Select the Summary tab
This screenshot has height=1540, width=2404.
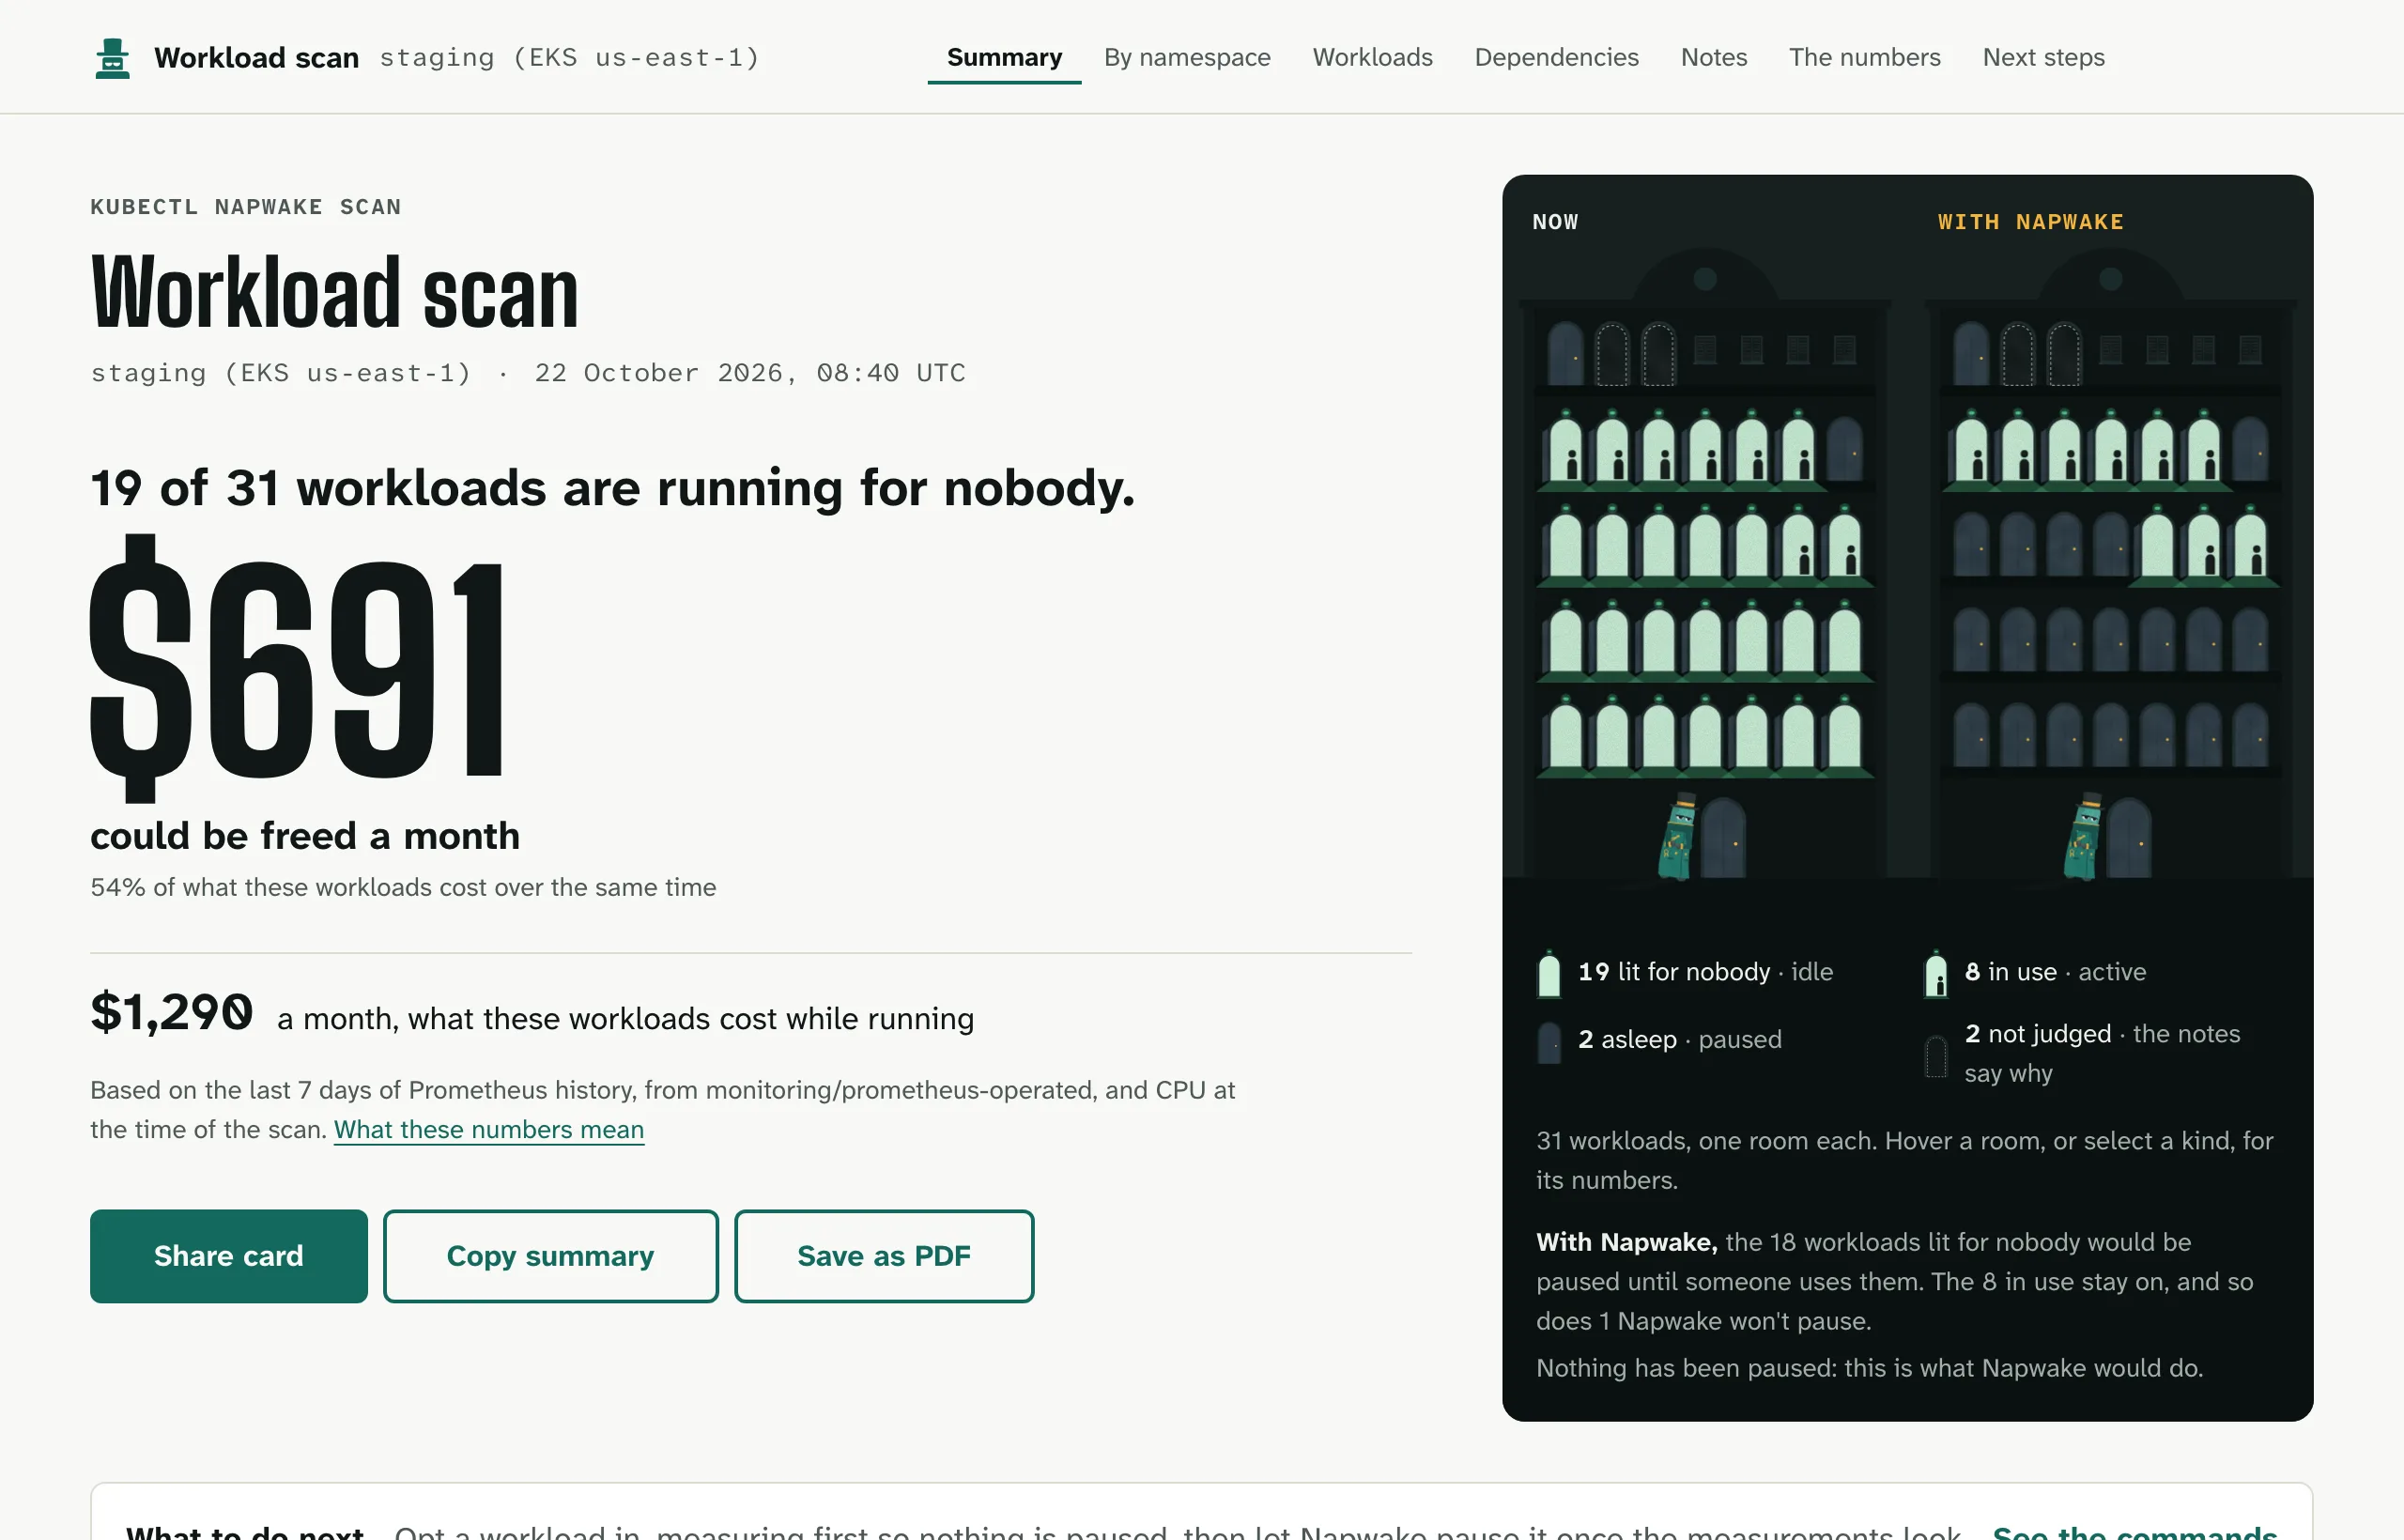[1004, 57]
